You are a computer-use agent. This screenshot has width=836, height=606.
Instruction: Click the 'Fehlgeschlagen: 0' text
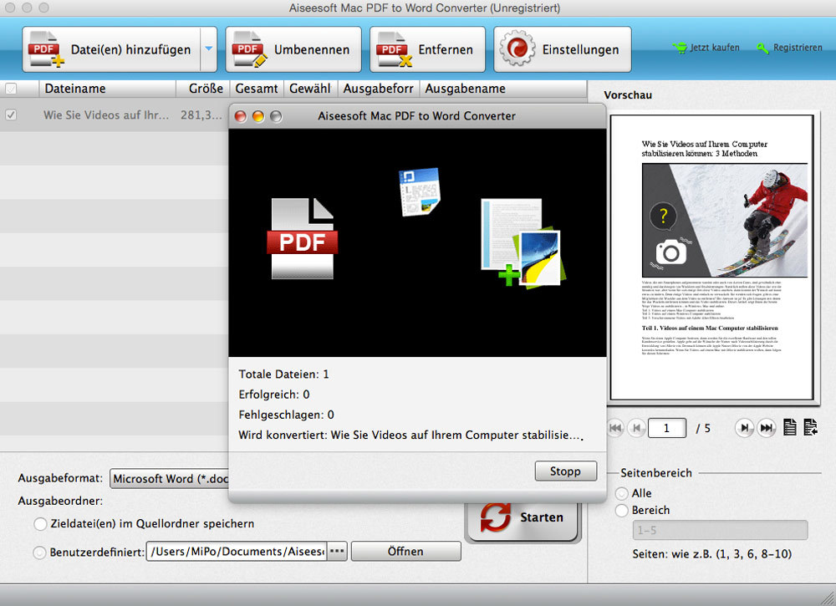coord(286,415)
